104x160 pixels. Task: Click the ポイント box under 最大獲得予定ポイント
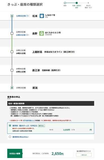[x=84, y=155]
